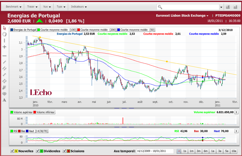Select the 1a time range
242x156 pixels.
[x=213, y=151]
